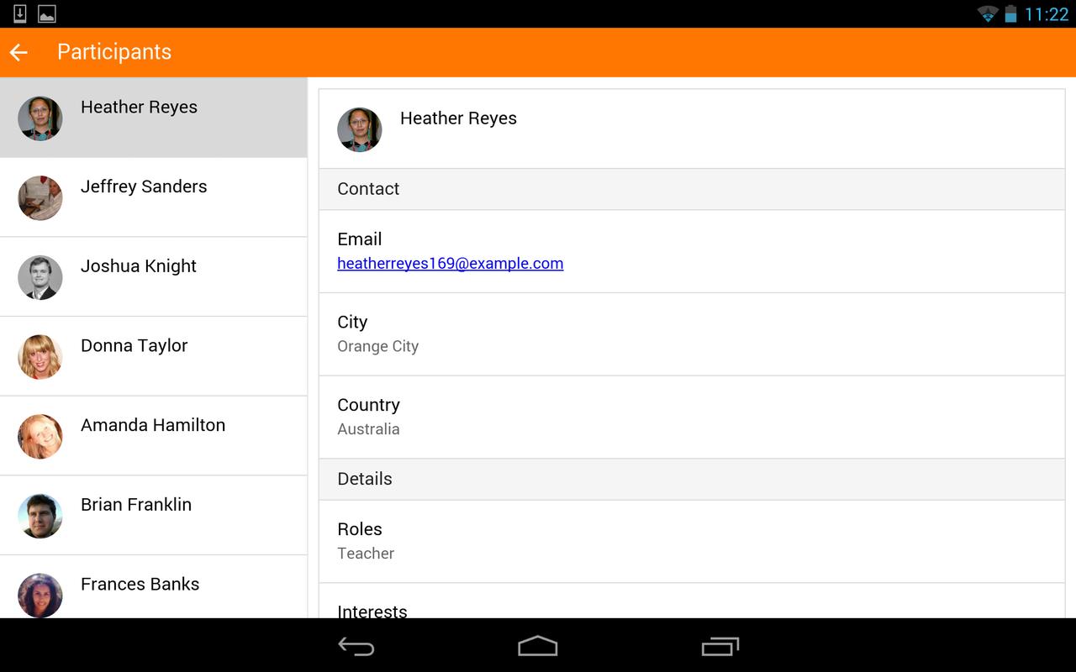
Task: Tap Jeffrey Sanders avatar
Action: coord(40,198)
